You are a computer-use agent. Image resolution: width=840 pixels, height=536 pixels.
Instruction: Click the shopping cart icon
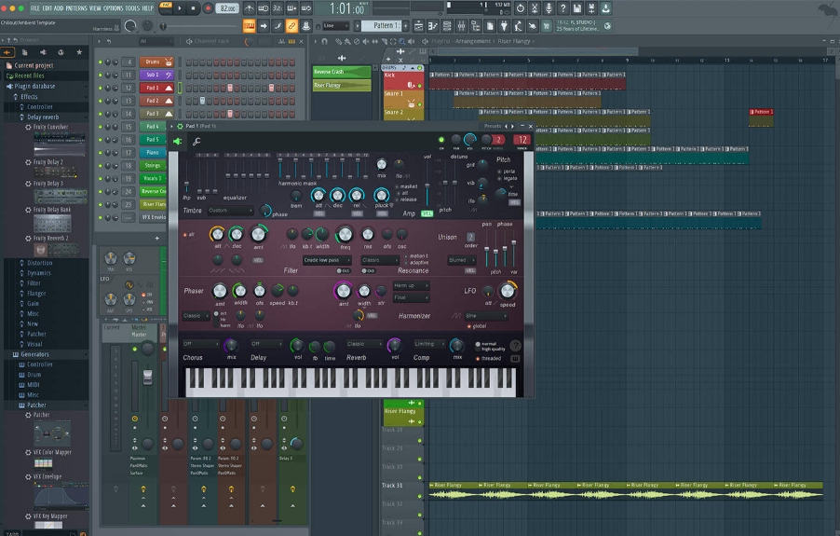[547, 26]
